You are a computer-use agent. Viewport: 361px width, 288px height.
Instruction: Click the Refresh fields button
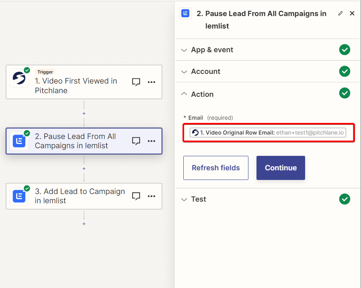click(x=216, y=167)
